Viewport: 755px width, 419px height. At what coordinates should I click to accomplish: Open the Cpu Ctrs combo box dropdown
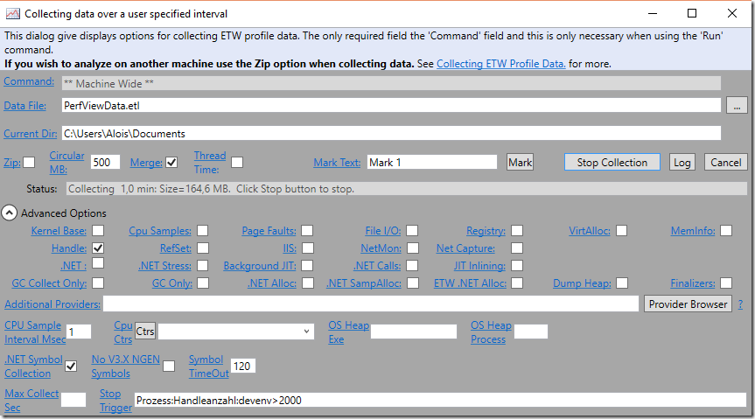click(306, 332)
